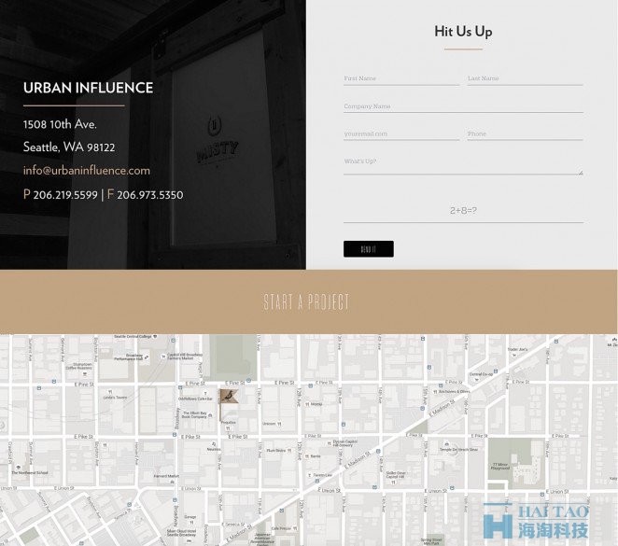The height and width of the screenshot is (546, 618).
Task: Click the Temple De Hirsch Sinai icon
Action: pyautogui.click(x=446, y=443)
